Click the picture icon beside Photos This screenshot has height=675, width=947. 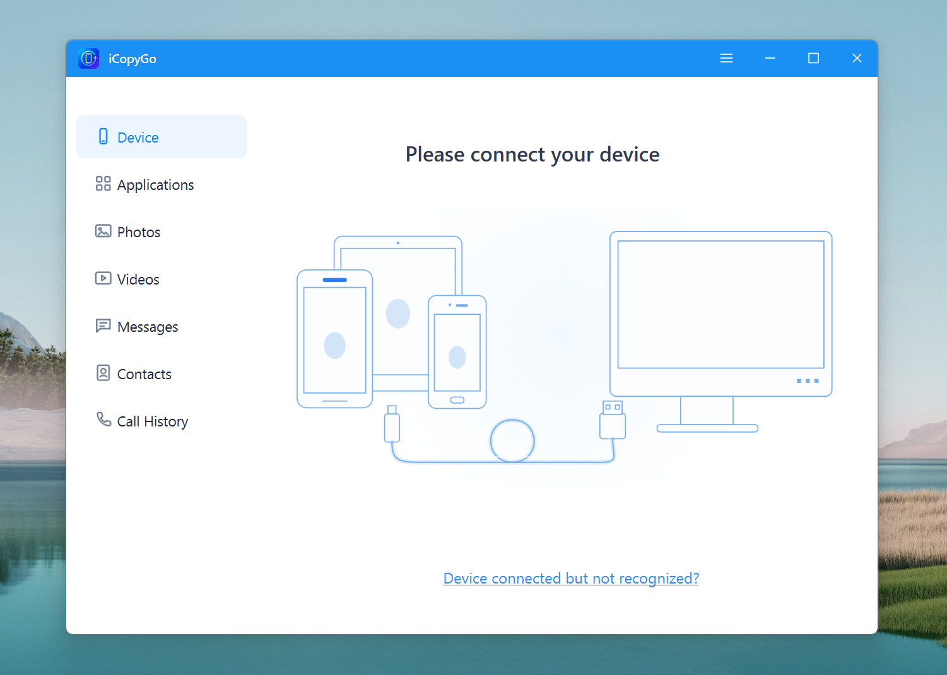pos(103,231)
